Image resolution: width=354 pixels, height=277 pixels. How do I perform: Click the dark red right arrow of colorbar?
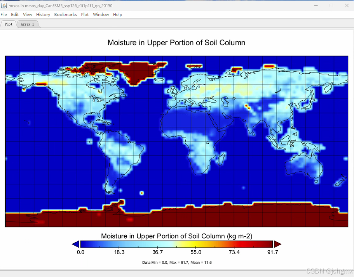277,244
